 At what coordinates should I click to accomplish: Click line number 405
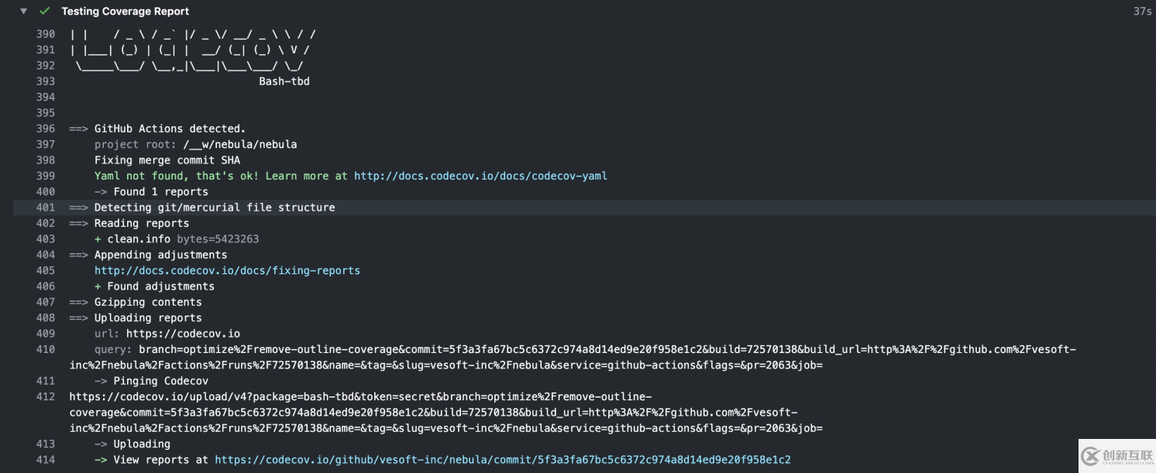[x=46, y=270]
